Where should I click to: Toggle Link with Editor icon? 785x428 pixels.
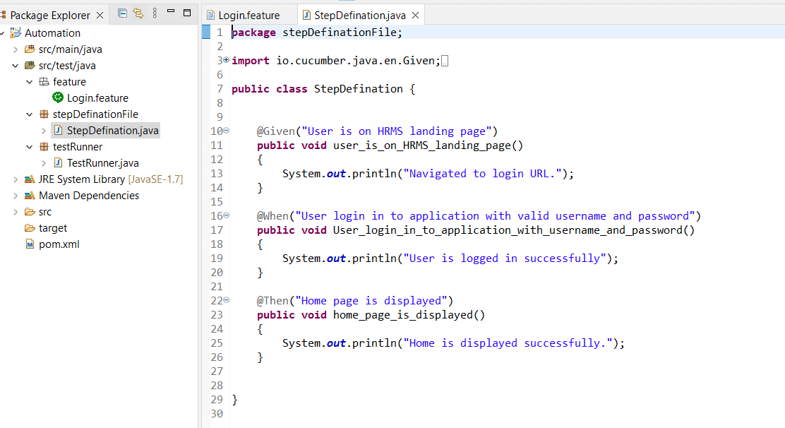[x=138, y=13]
